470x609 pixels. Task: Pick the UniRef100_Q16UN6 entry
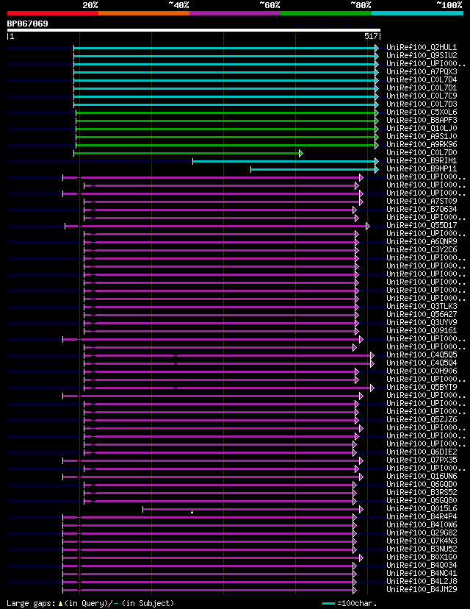tap(422, 476)
